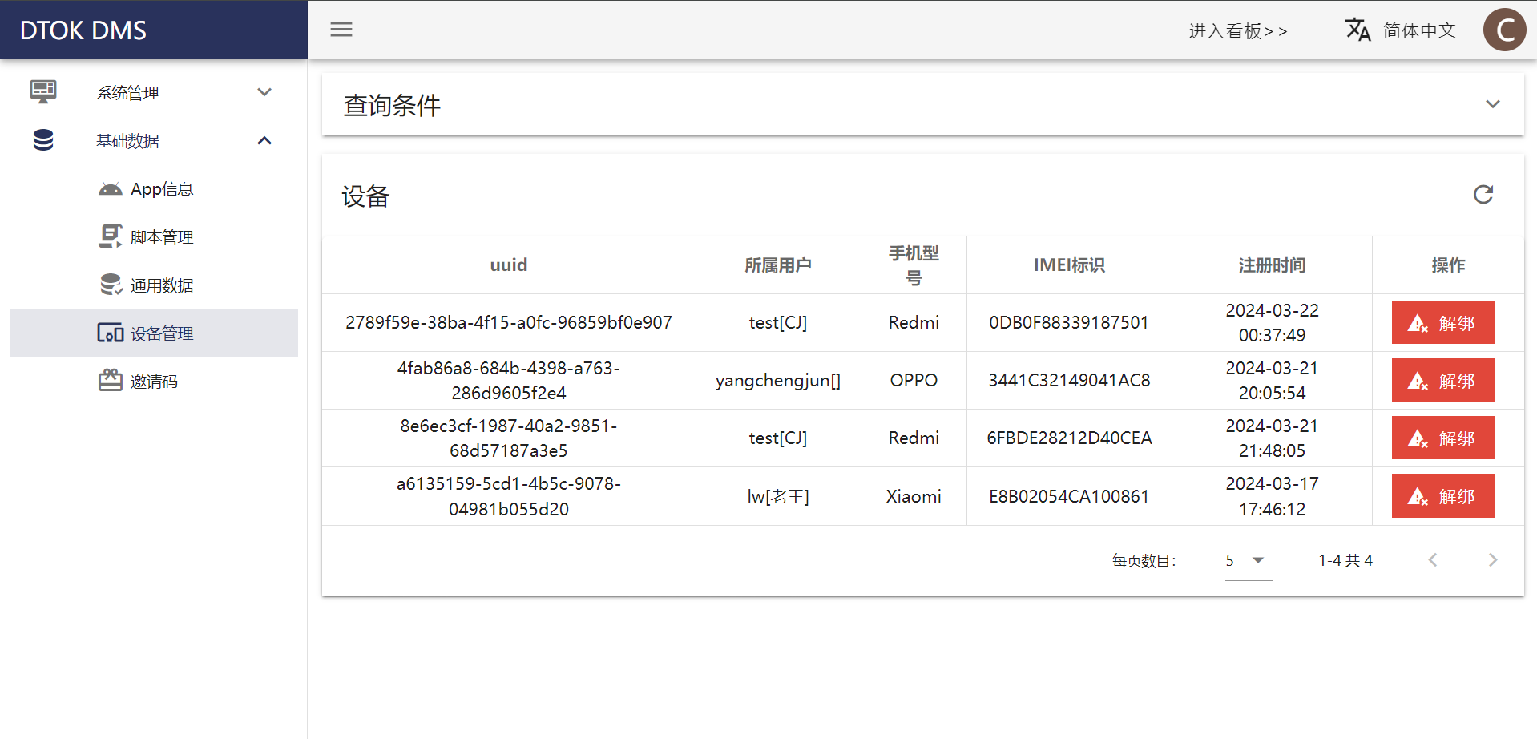Viewport: 1537px width, 739px height.
Task: Click the 所属用户 column header
Action: pyautogui.click(x=778, y=265)
